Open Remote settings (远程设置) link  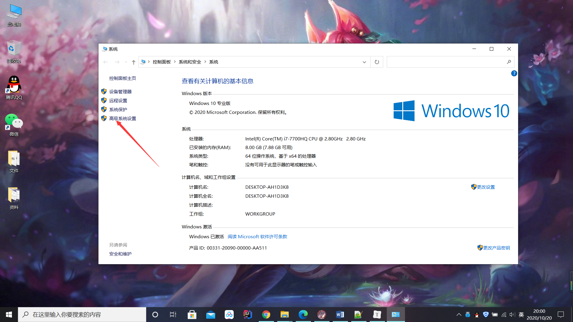pos(118,100)
